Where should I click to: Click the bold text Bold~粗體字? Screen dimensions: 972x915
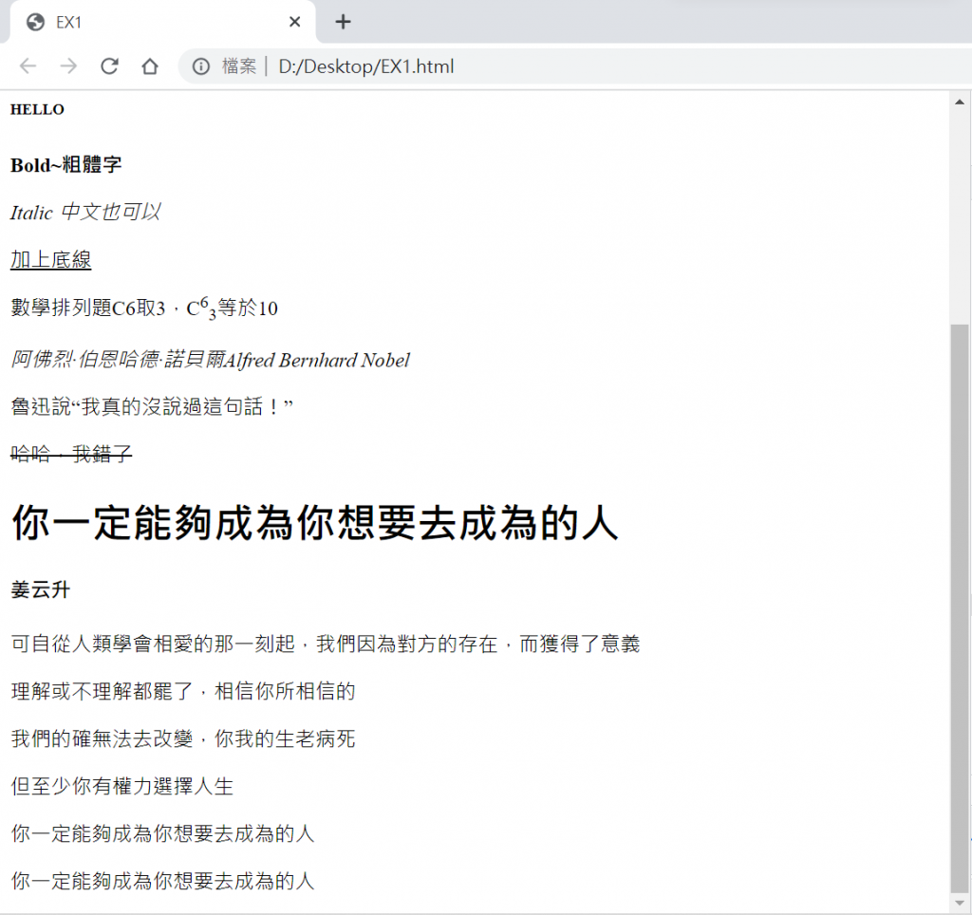65,165
